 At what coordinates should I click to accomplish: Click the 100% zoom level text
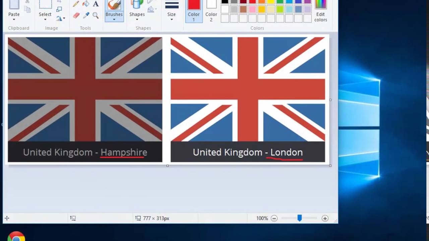[262, 218]
